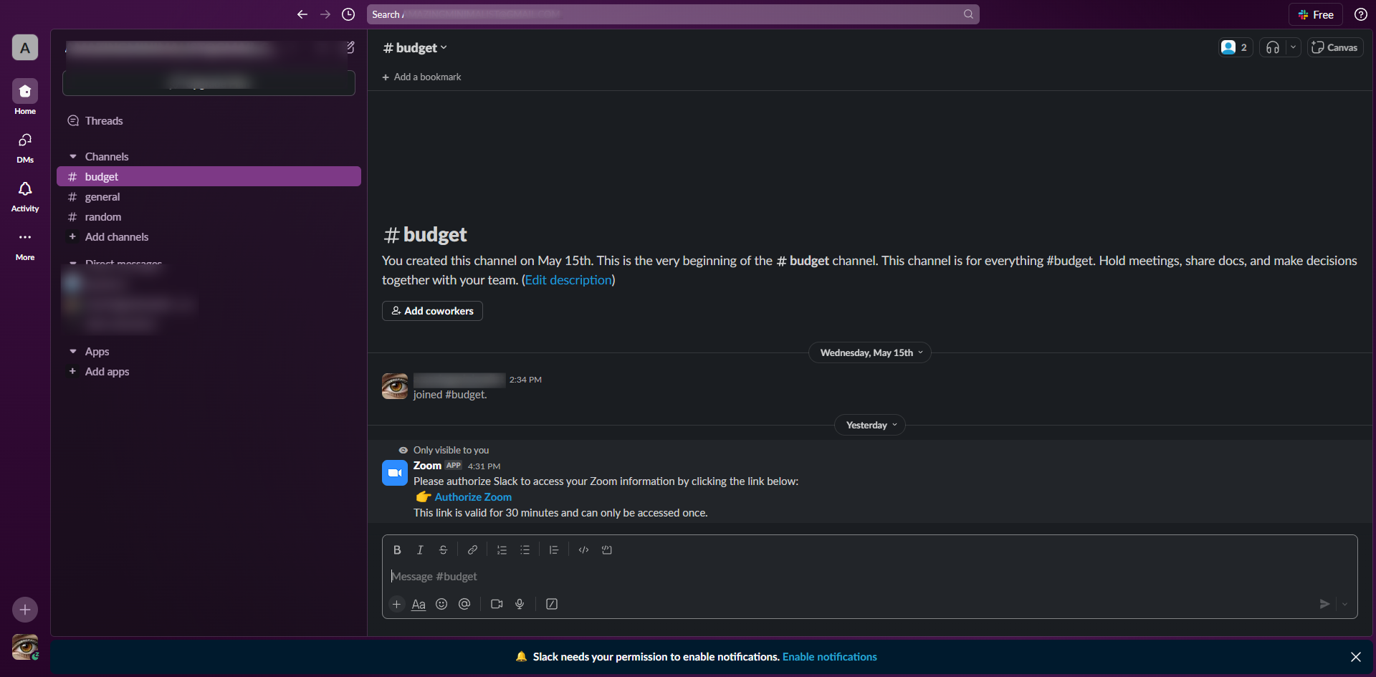This screenshot has height=677, width=1376.
Task: Open the DMs tab
Action: point(25,147)
